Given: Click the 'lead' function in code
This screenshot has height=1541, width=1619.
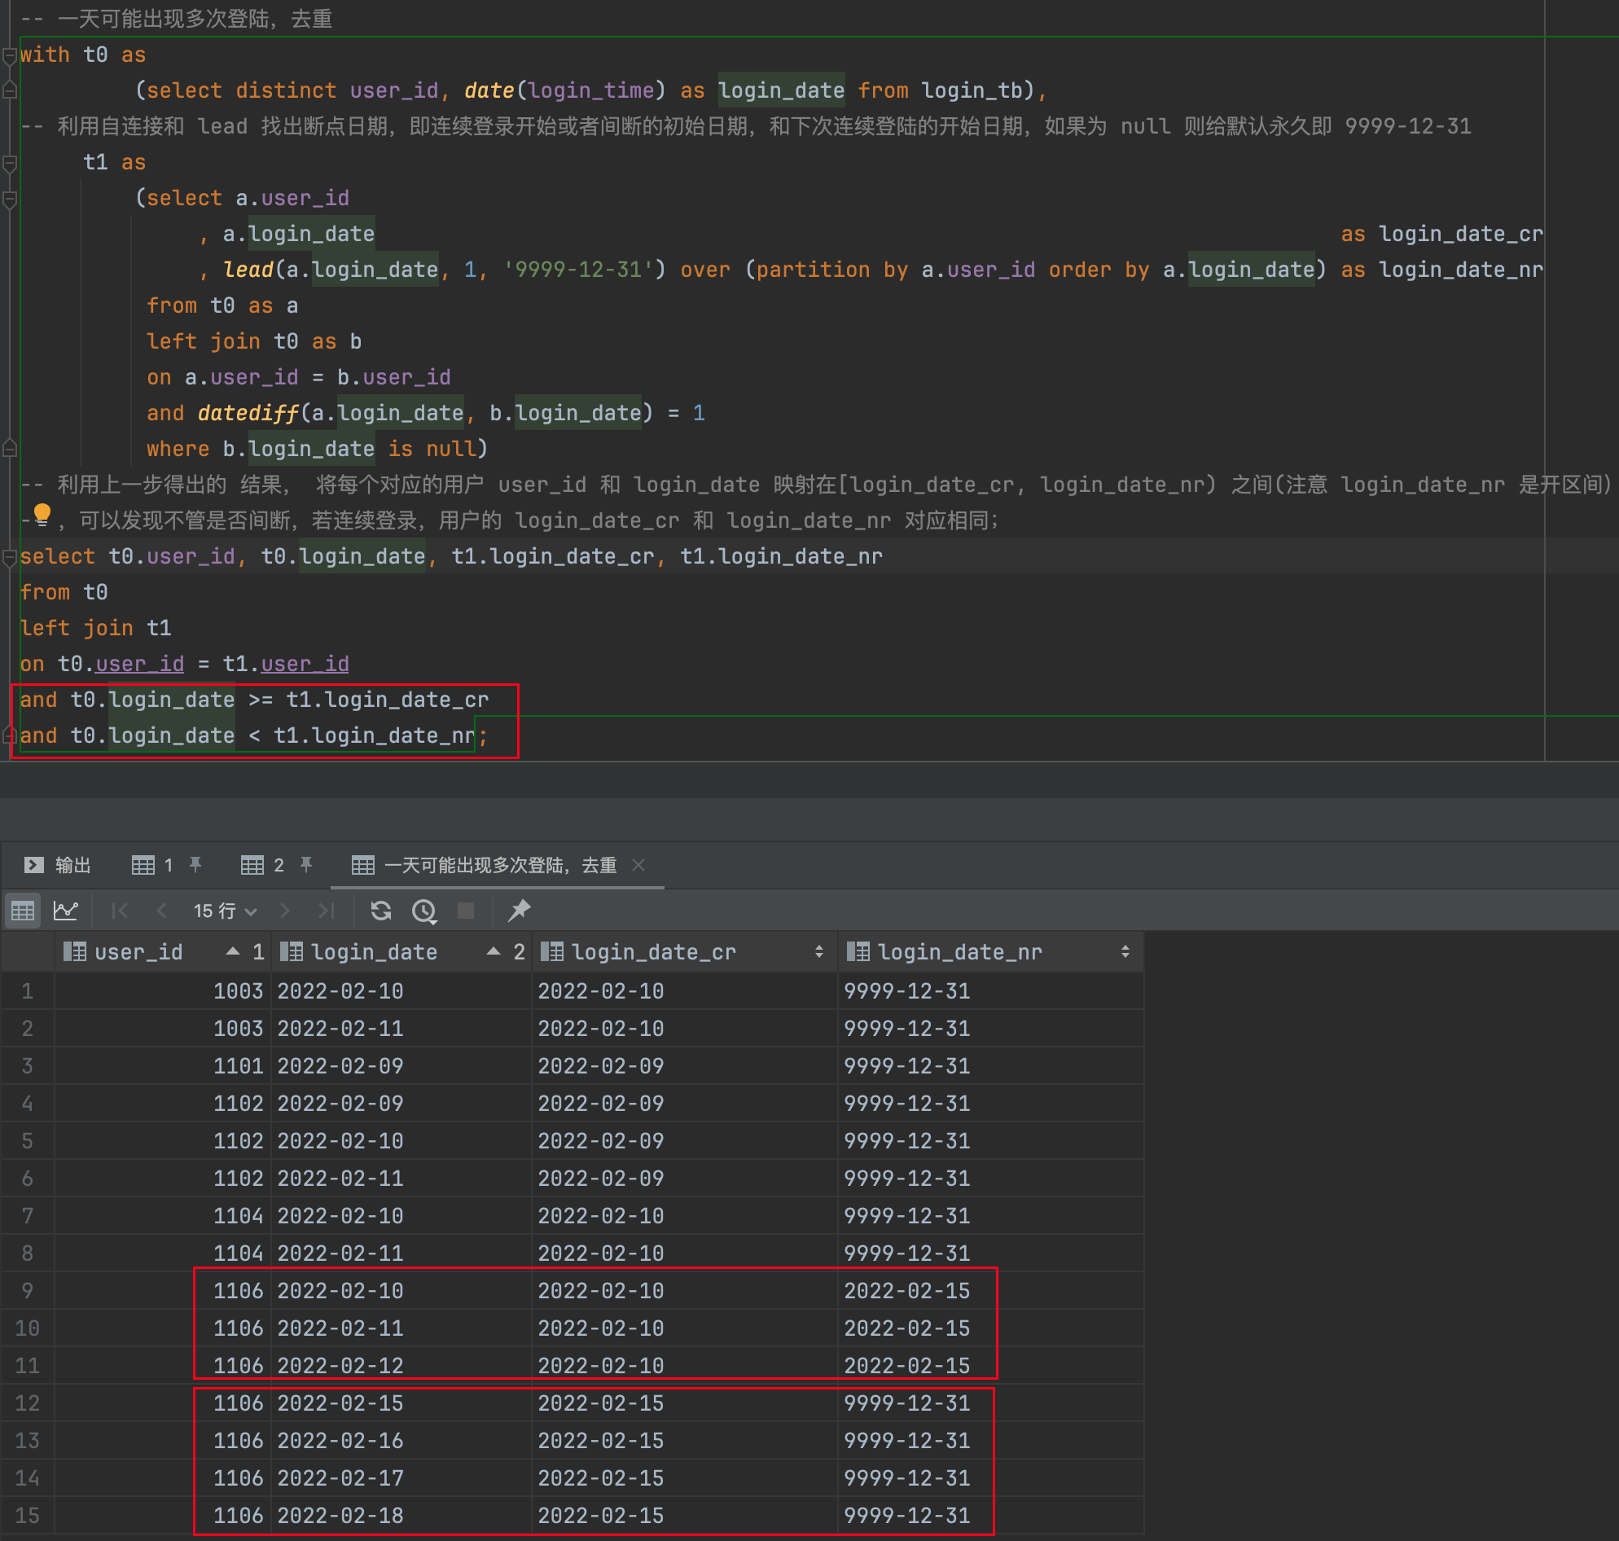Looking at the screenshot, I should pyautogui.click(x=248, y=270).
